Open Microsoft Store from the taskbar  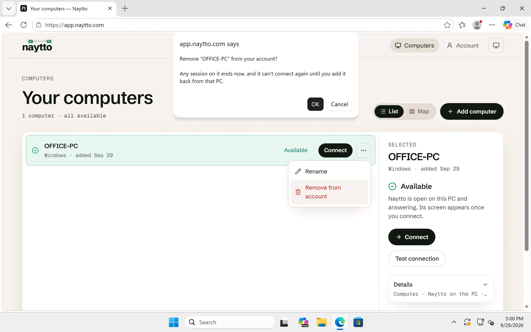coord(358,322)
